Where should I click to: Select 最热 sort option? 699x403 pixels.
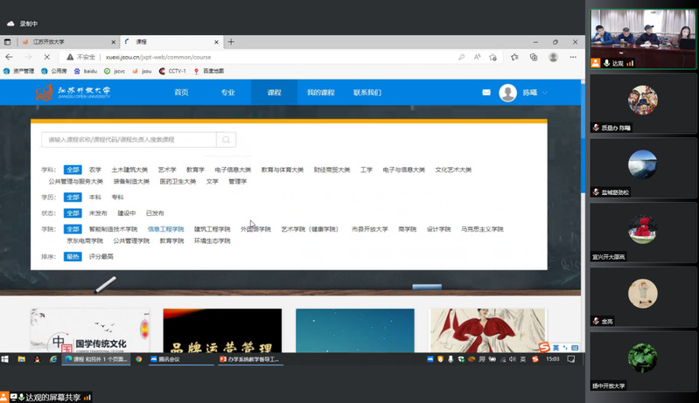[x=73, y=257]
